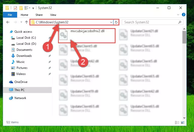Open Local Disk (C:) in the sidebar
The width and height of the screenshot is (194, 132).
point(26,38)
